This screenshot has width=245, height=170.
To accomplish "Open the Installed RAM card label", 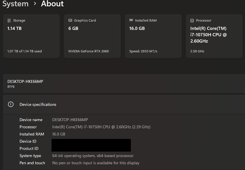I will click(146, 20).
